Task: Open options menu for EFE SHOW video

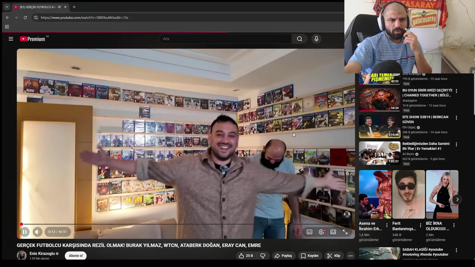Action: tap(456, 118)
